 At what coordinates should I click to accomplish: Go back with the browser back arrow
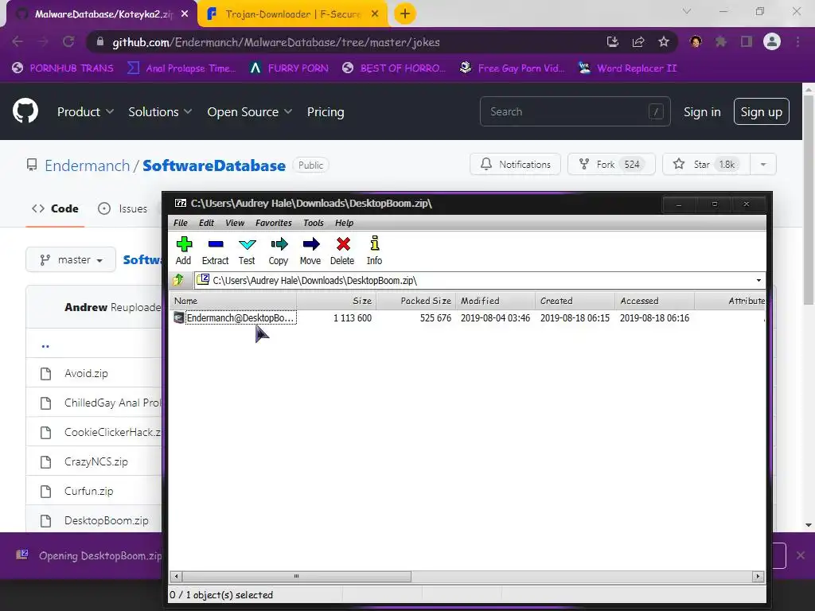18,41
